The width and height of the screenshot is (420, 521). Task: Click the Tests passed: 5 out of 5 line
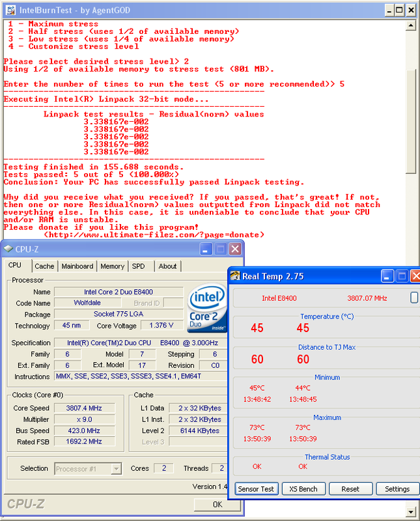point(91,175)
